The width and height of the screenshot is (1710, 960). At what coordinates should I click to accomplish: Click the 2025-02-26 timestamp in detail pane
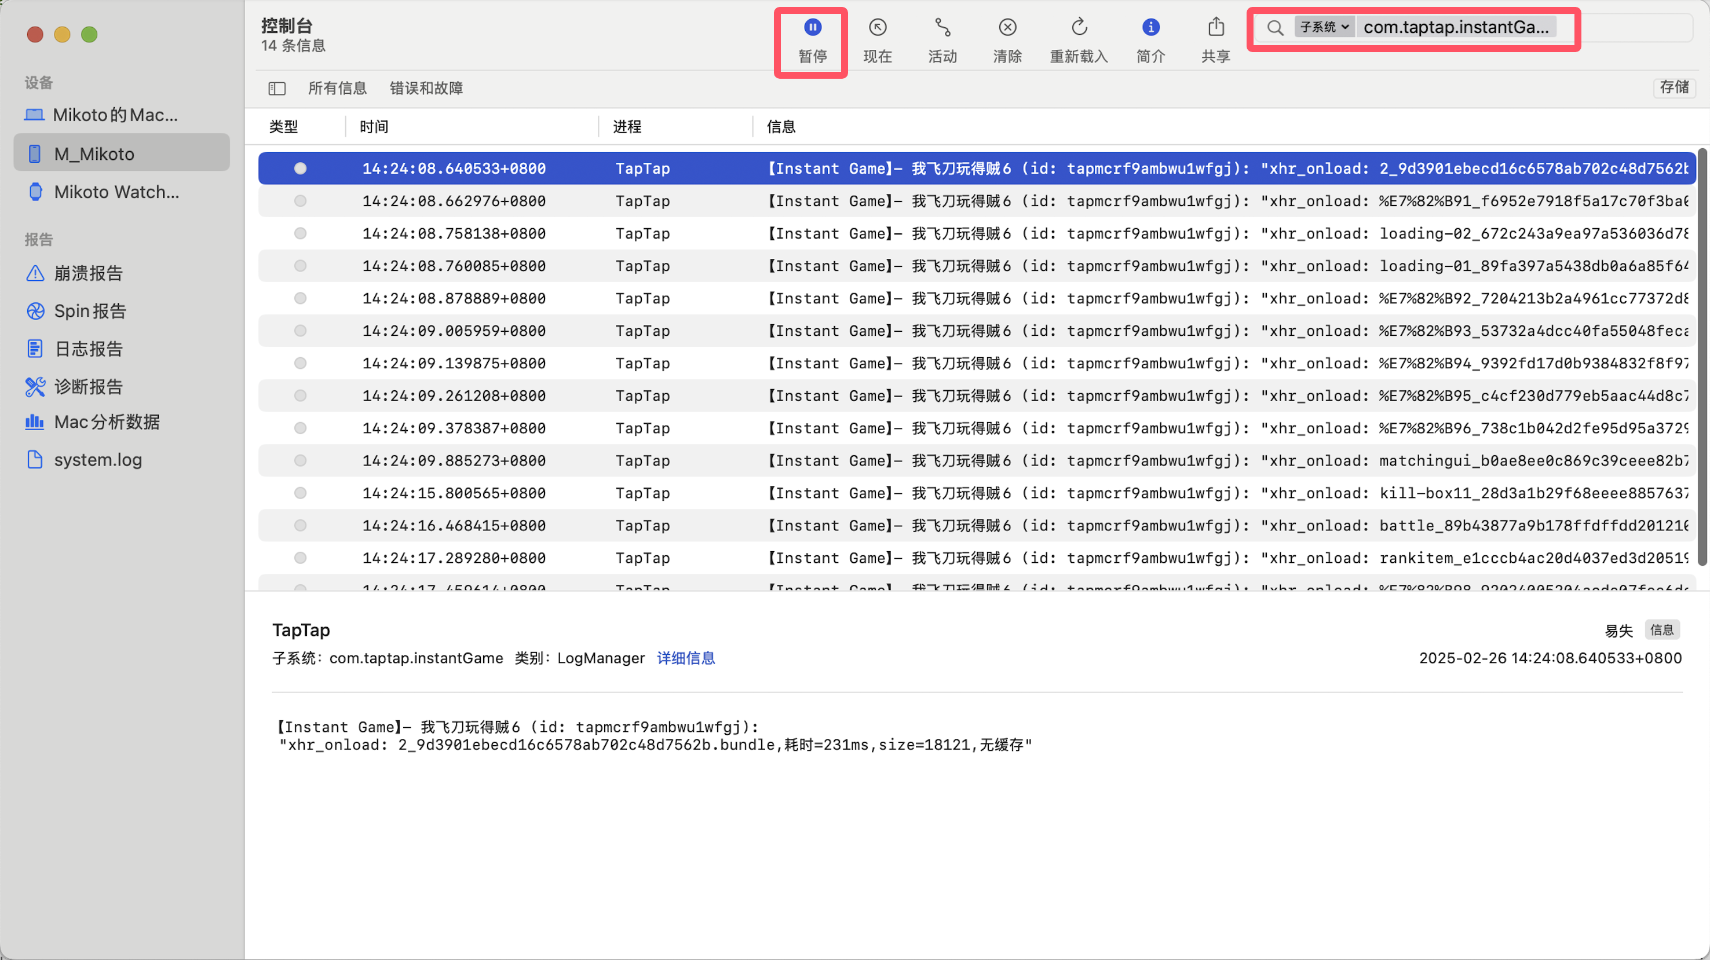click(1550, 658)
